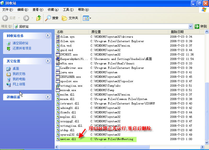The width and height of the screenshot is (209, 150).
Task: Open the 收藏(A) menu
Action: (x=53, y=10)
